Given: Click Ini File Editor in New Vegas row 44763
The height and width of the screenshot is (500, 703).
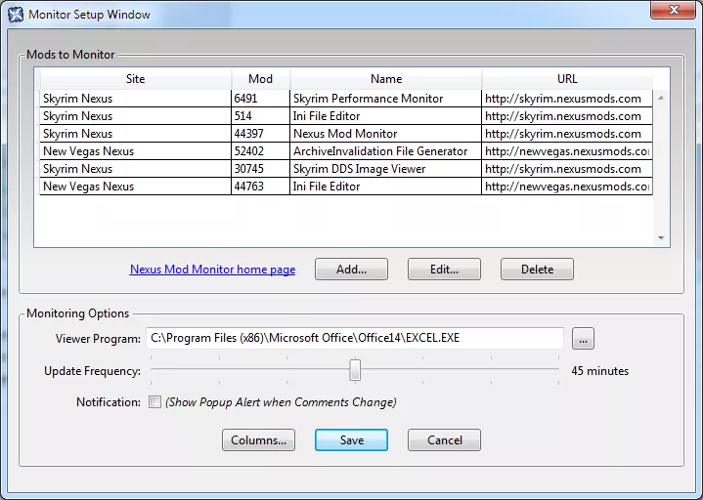Looking at the screenshot, I should coord(385,187).
